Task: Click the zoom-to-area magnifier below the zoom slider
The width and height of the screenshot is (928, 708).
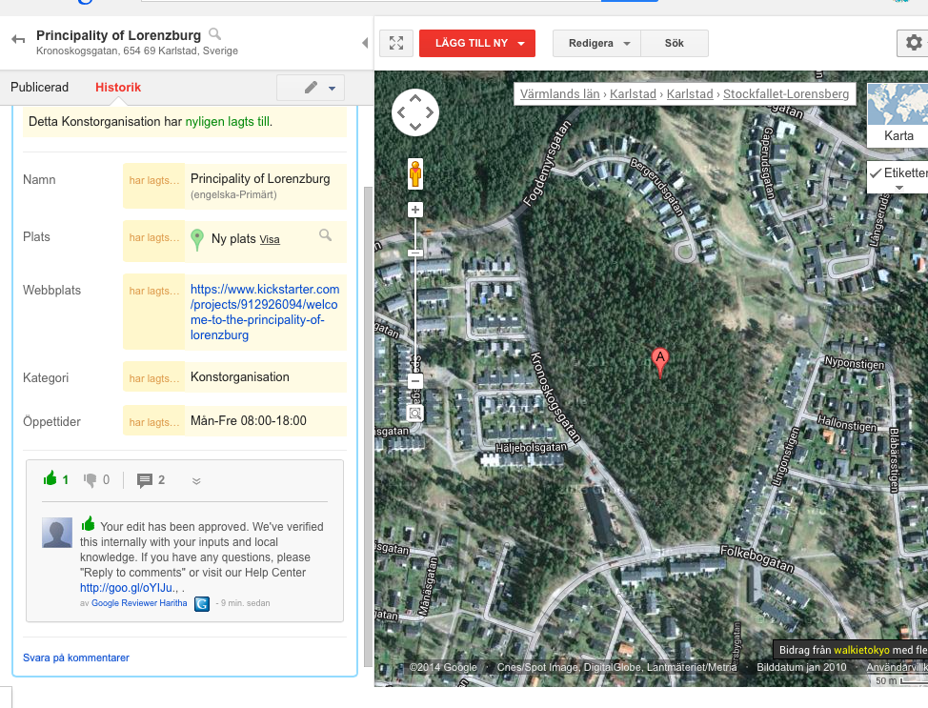Action: click(415, 414)
